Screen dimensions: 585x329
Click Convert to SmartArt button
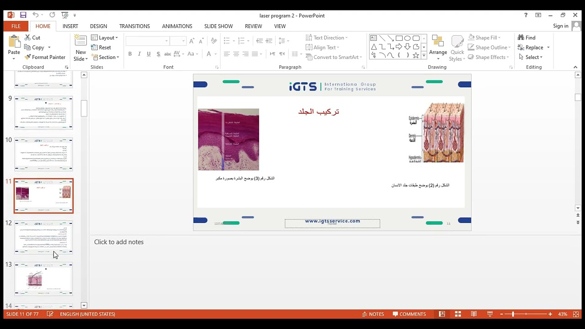[x=334, y=57]
